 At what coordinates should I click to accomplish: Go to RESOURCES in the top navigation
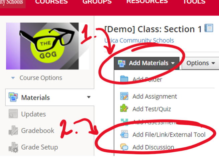(147, 2)
